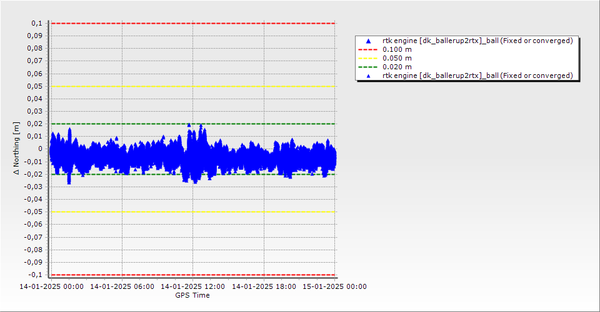The image size is (600, 312).
Task: Click the '0,05' y-axis tick label
Action: (x=35, y=86)
